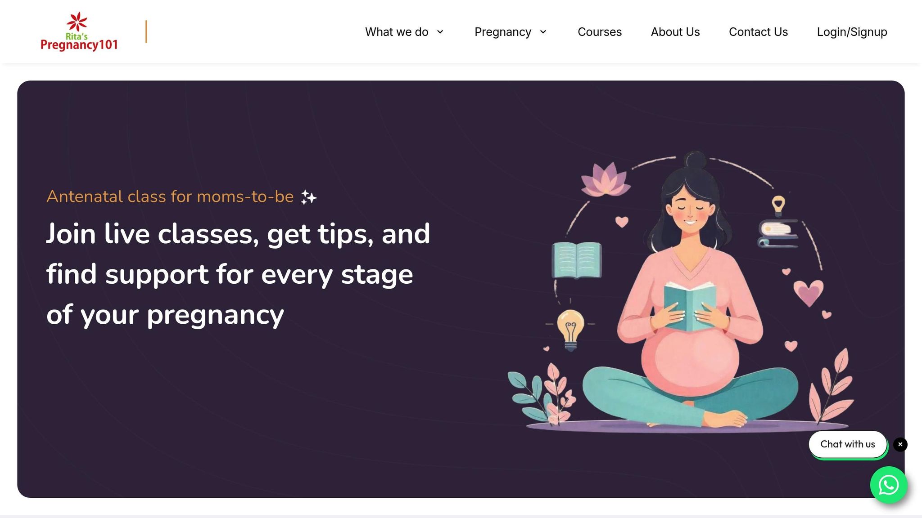
Task: Click the Rita's Pregnancy101 logo
Action: tap(79, 31)
